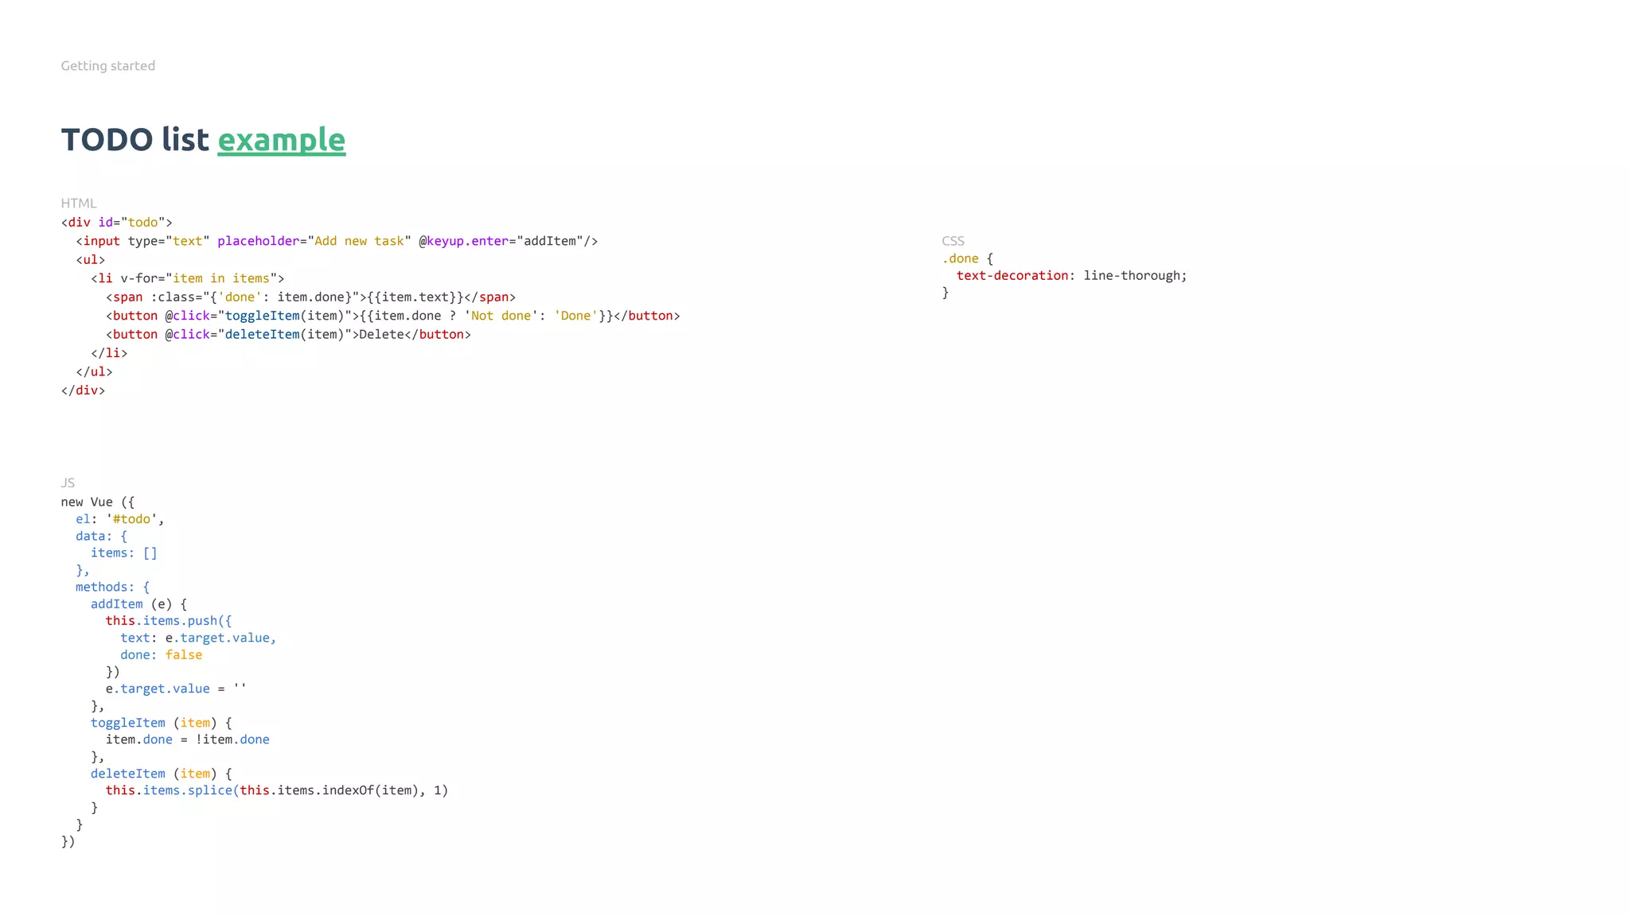Open the green "example" hyperlink
This screenshot has height=916, width=1630.
281,140
